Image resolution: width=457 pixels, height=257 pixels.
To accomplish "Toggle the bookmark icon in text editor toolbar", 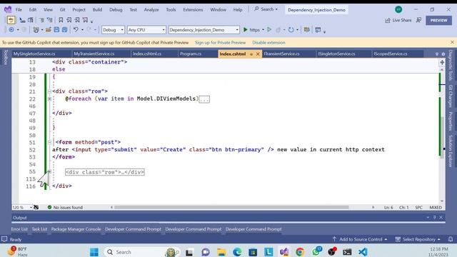I will tap(61, 20).
